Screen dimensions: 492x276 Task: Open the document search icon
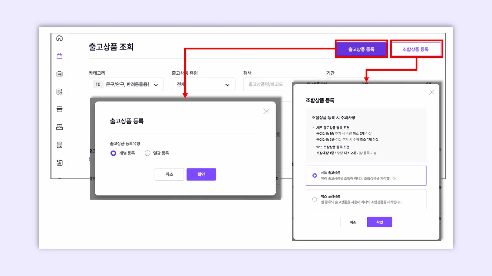tap(59, 92)
